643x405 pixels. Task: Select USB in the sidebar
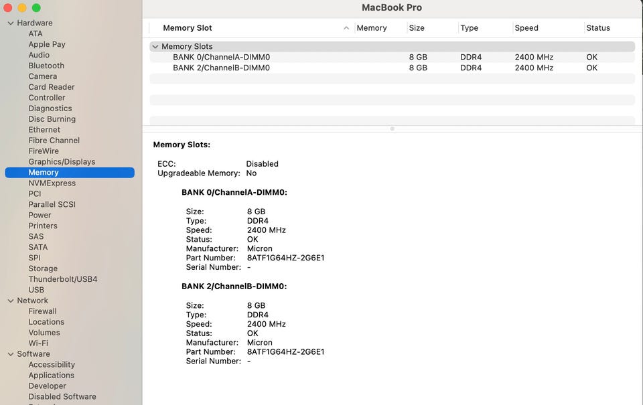tap(36, 290)
